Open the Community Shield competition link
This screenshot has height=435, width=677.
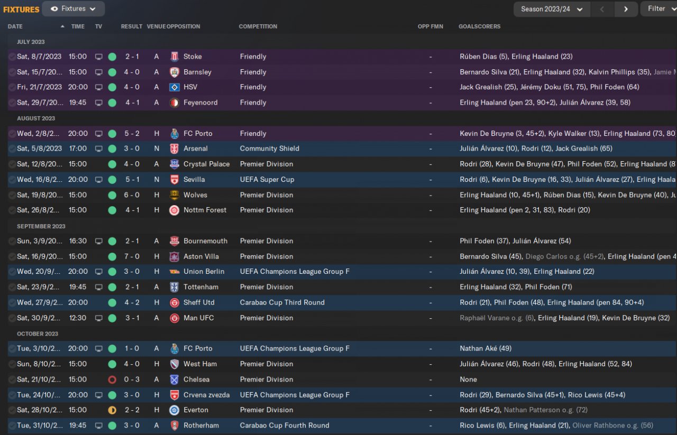click(x=270, y=149)
